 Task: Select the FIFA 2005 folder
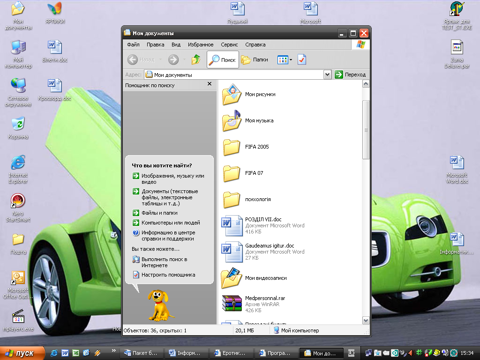[246, 147]
